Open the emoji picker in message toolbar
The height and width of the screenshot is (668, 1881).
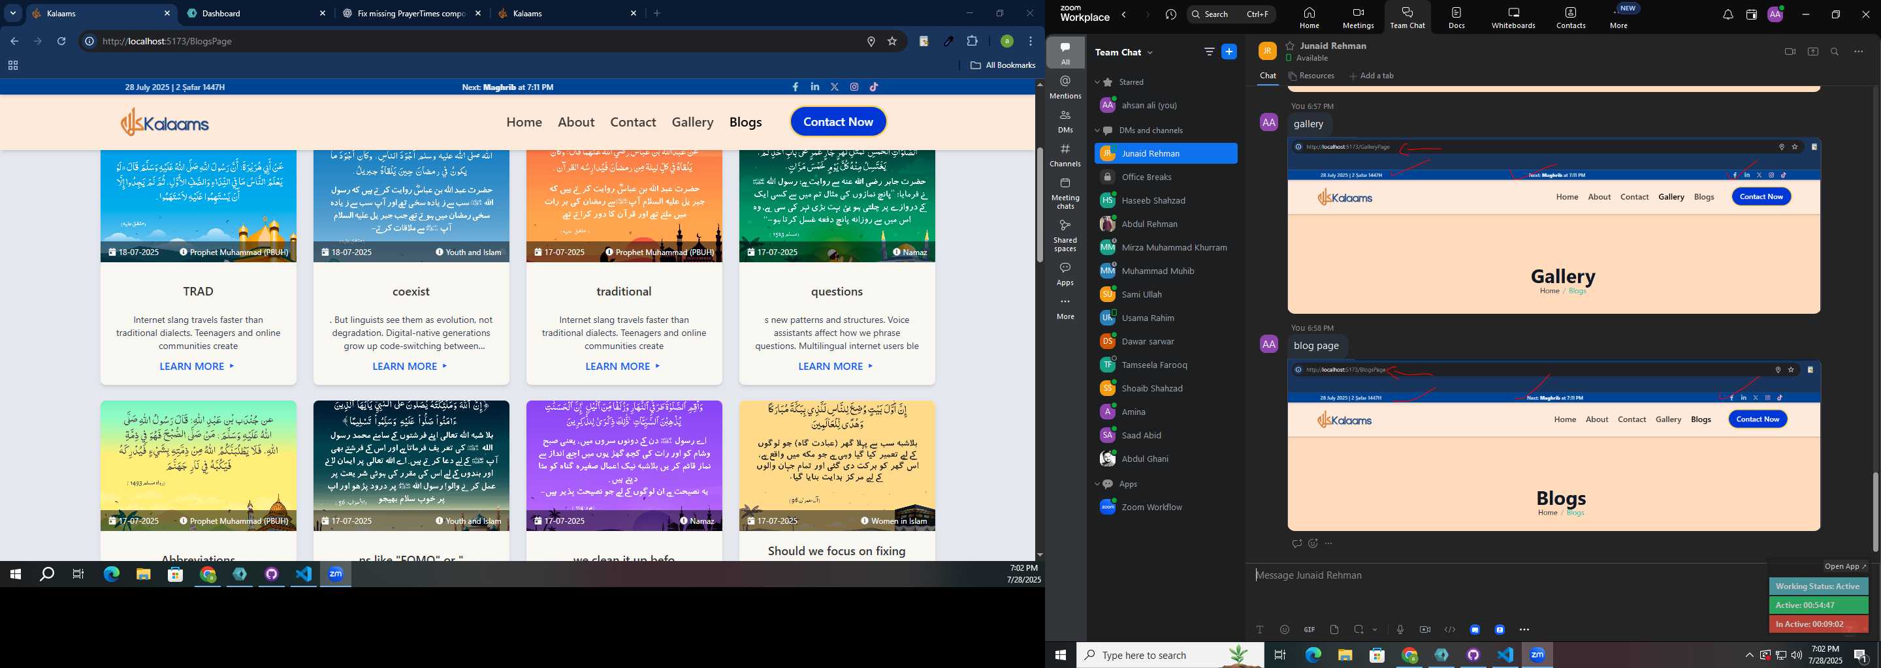(x=1285, y=630)
